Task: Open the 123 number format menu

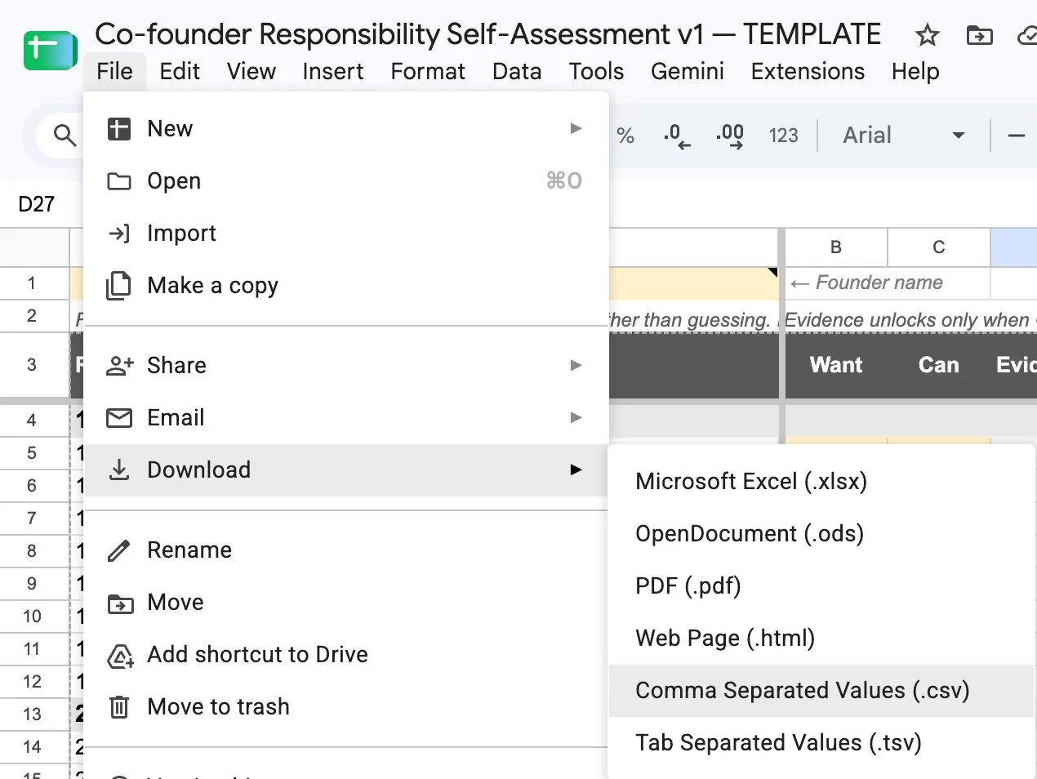Action: pos(783,136)
